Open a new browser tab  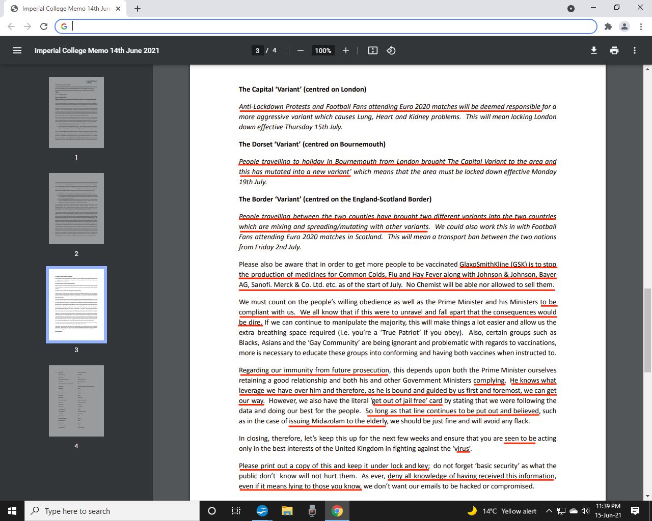pos(138,8)
